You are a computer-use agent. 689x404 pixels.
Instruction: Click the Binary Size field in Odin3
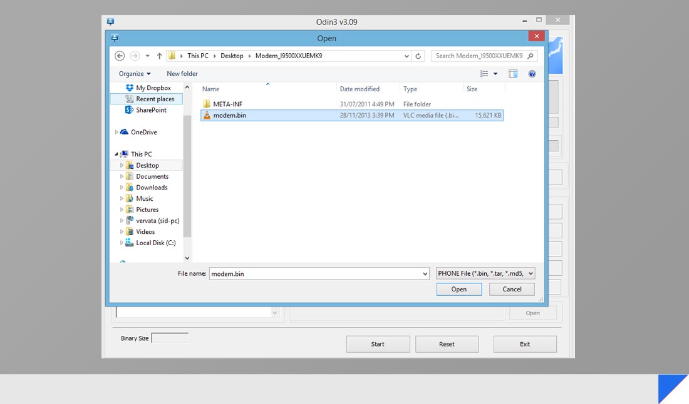pos(170,338)
